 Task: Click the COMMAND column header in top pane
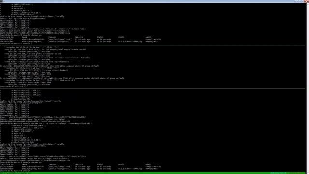coord(52,37)
